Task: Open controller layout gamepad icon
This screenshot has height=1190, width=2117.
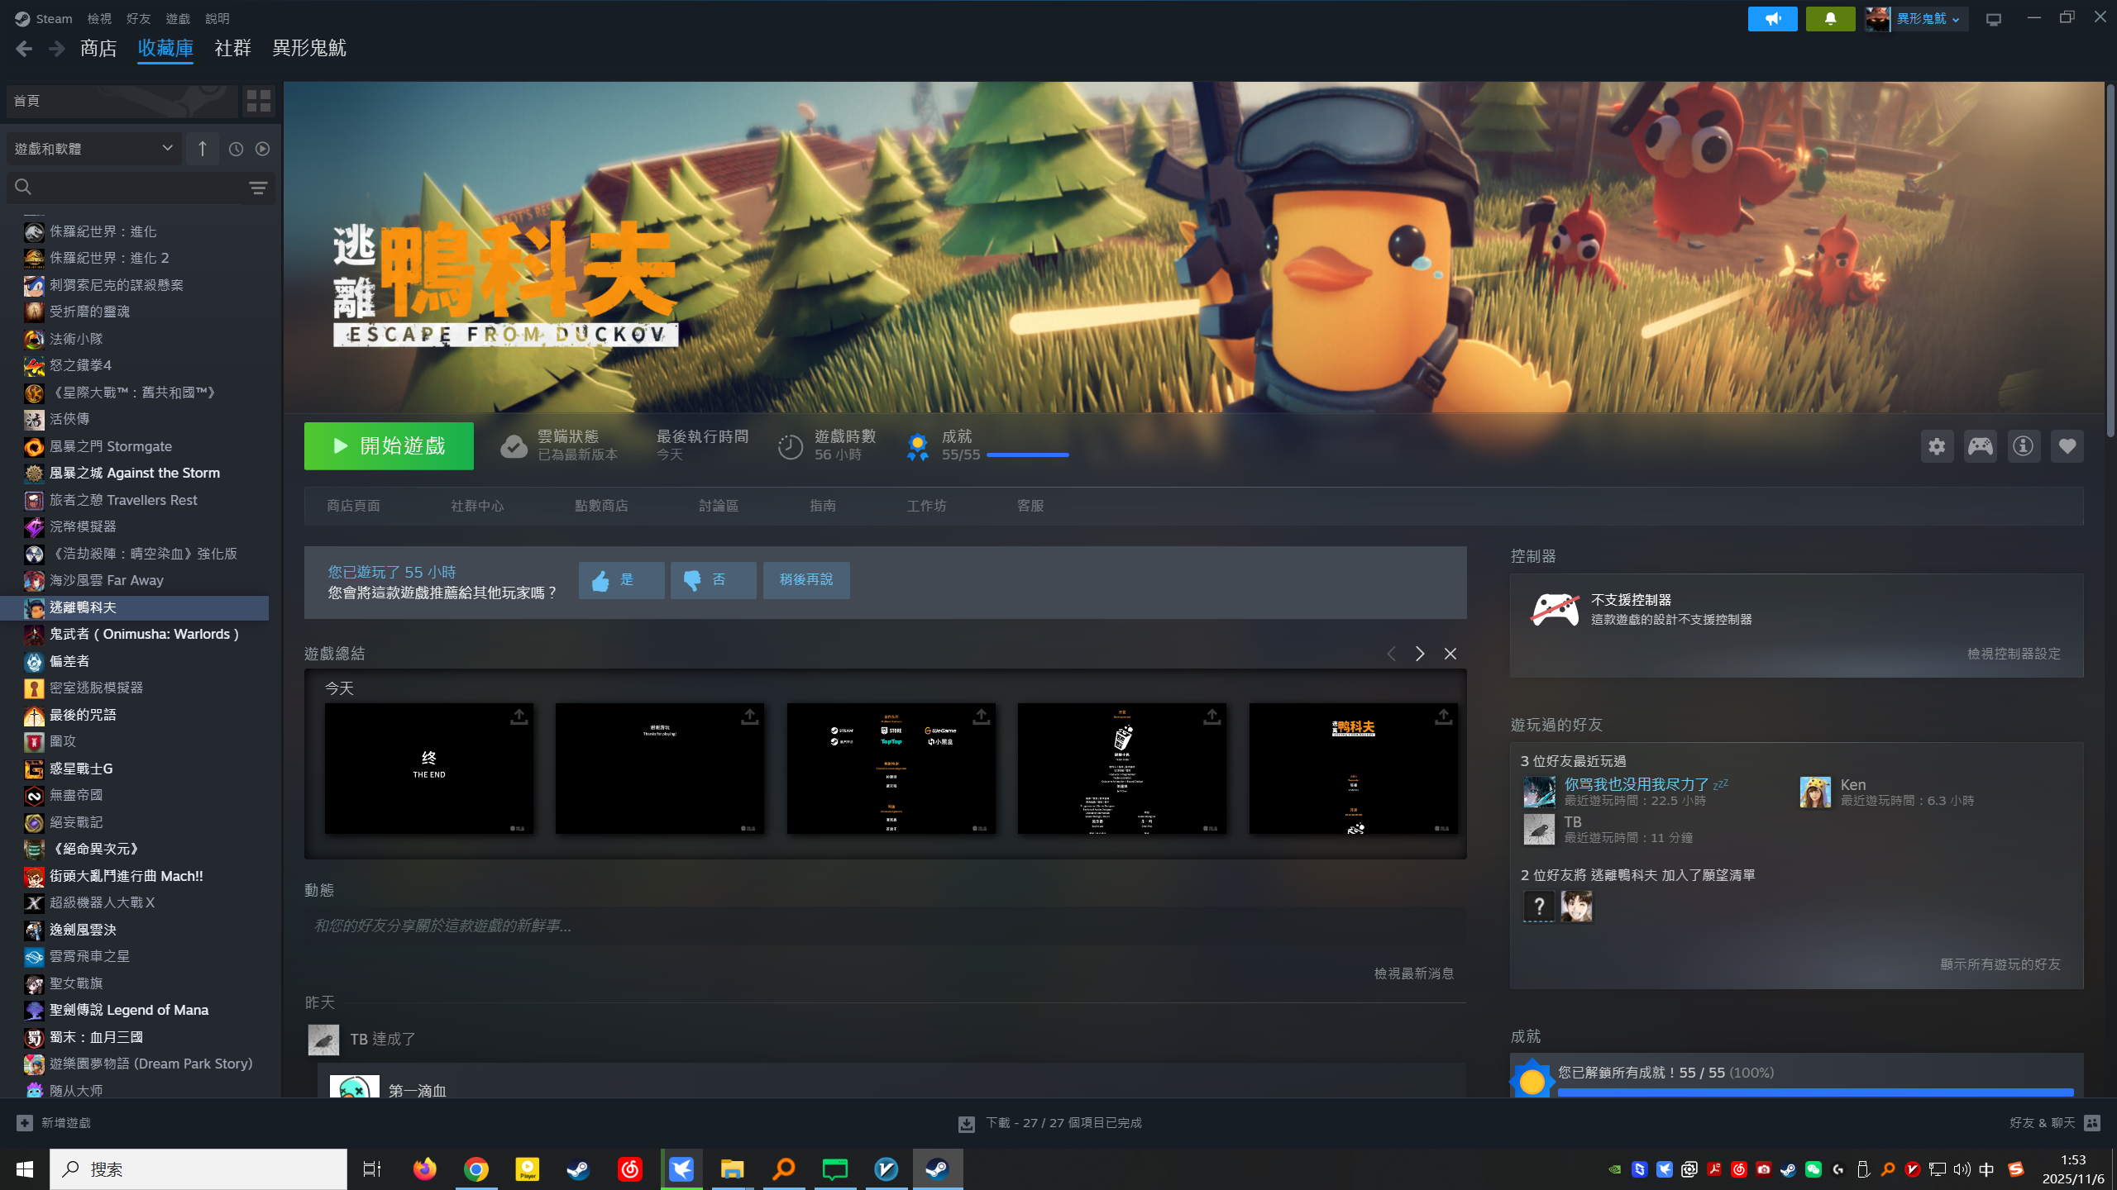Action: (1980, 446)
